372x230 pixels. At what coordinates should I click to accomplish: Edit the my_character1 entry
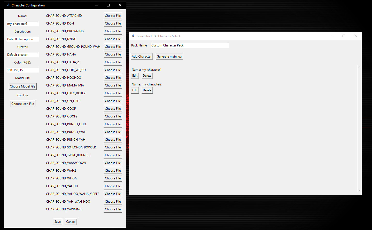tap(135, 76)
